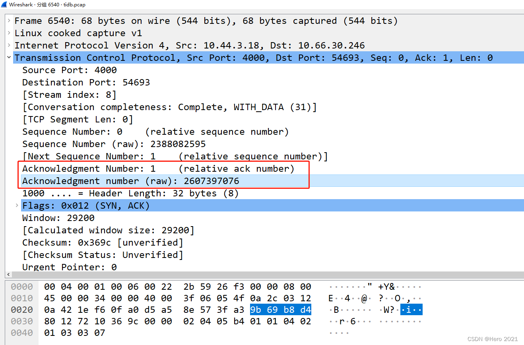Click the hex offset 0040 label
This screenshot has width=524, height=345.
[22, 333]
